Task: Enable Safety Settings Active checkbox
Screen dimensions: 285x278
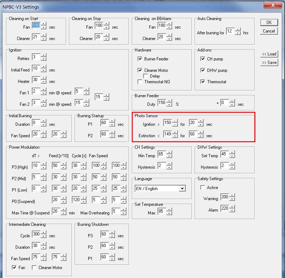Action: 203,188
